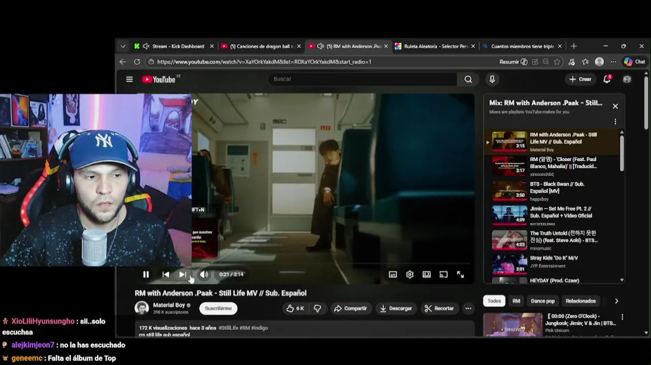Mute the RM with Anderson .Paak tab audio

click(320, 46)
